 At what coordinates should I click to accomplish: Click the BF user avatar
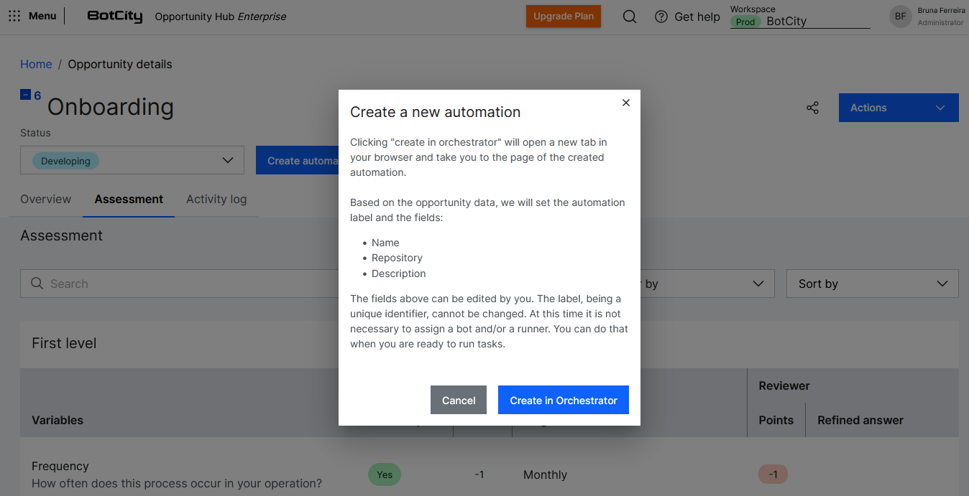pyautogui.click(x=900, y=17)
